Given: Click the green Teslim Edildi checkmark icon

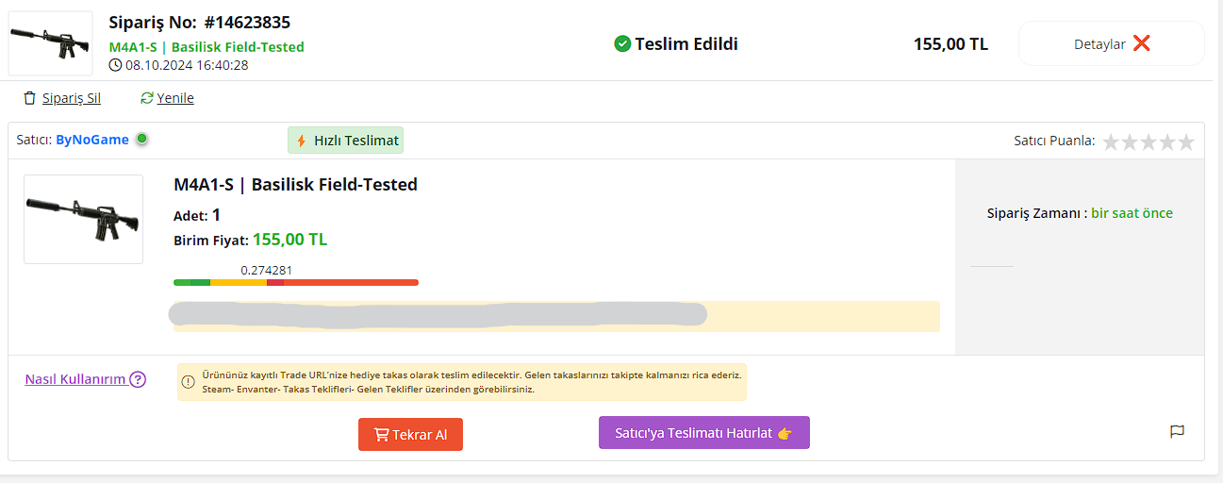Looking at the screenshot, I should coord(622,43).
